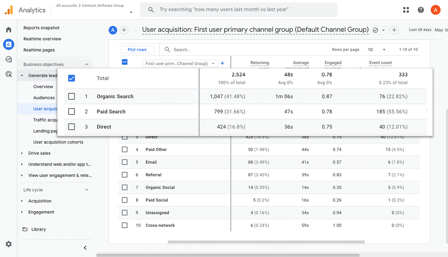The height and width of the screenshot is (257, 448).
Task: Click the table search magnifier icon
Action: pos(167,50)
